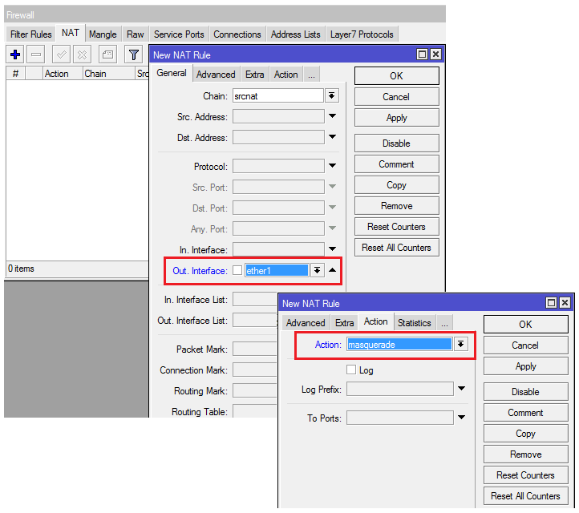Expand the Src. Address field

point(332,116)
